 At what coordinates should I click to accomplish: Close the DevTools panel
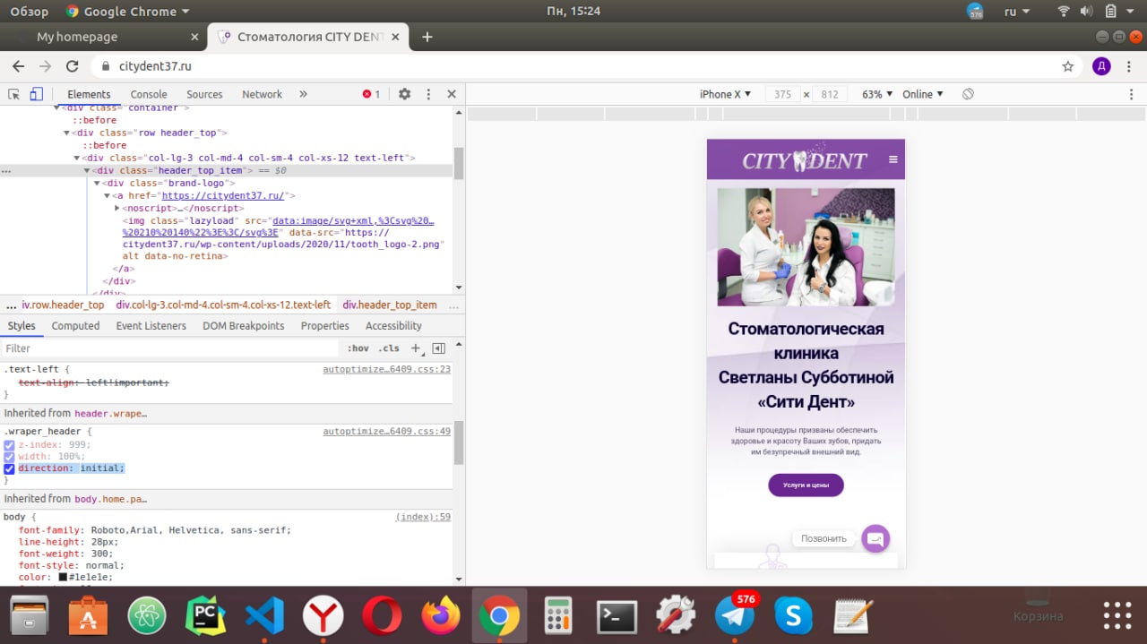pos(452,94)
